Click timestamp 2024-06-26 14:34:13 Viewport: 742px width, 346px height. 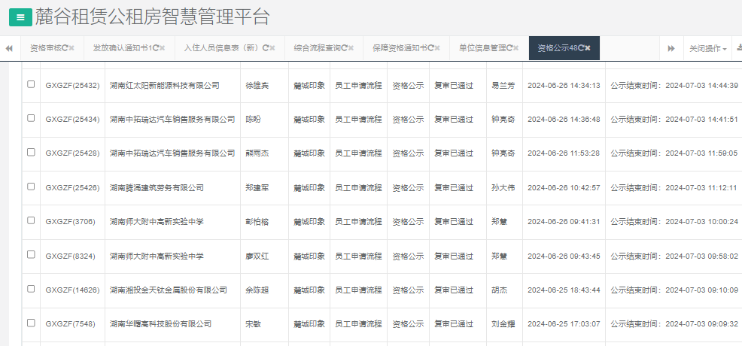coord(564,86)
